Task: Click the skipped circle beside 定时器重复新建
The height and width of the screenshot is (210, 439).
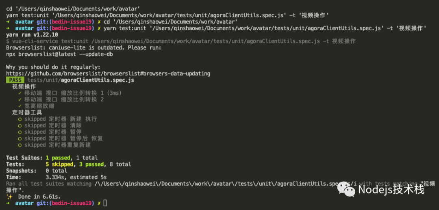Action: coord(20,145)
